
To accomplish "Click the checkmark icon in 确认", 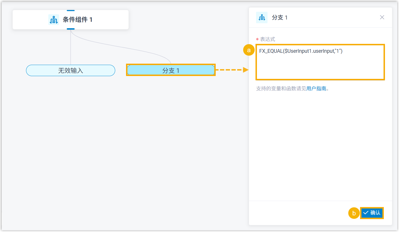I will tap(366, 213).
